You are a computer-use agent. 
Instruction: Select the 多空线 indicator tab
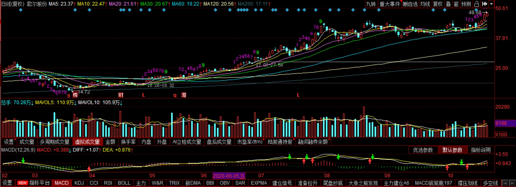pos(491,183)
